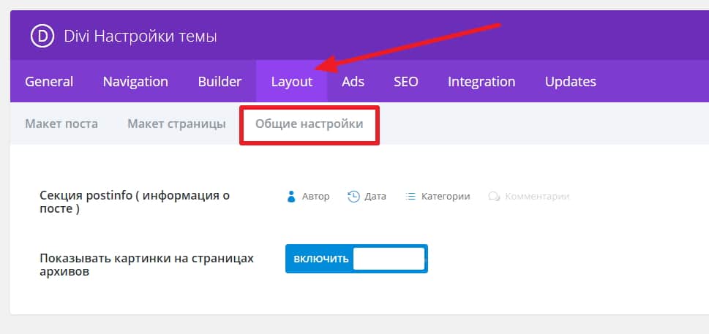Click the Divi Настройки темы title
Screen dimensions: 709x334
coord(140,37)
